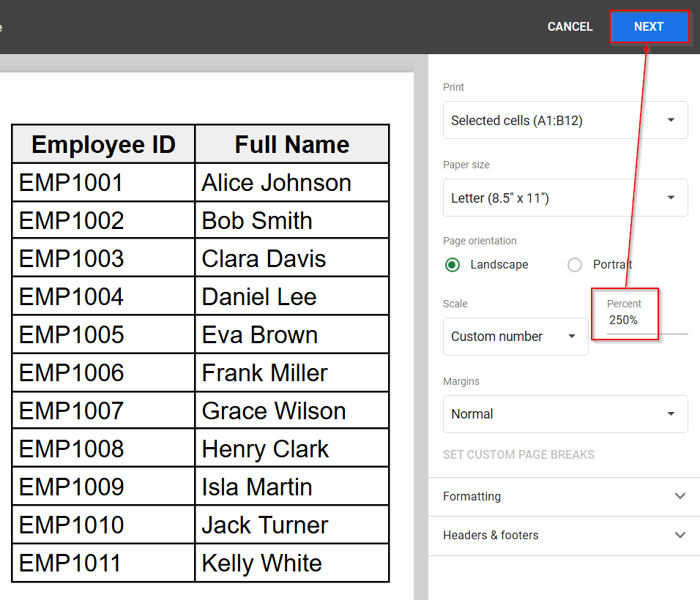The image size is (700, 600).
Task: Open the Print range dropdown showing Selected cells
Action: tap(565, 121)
